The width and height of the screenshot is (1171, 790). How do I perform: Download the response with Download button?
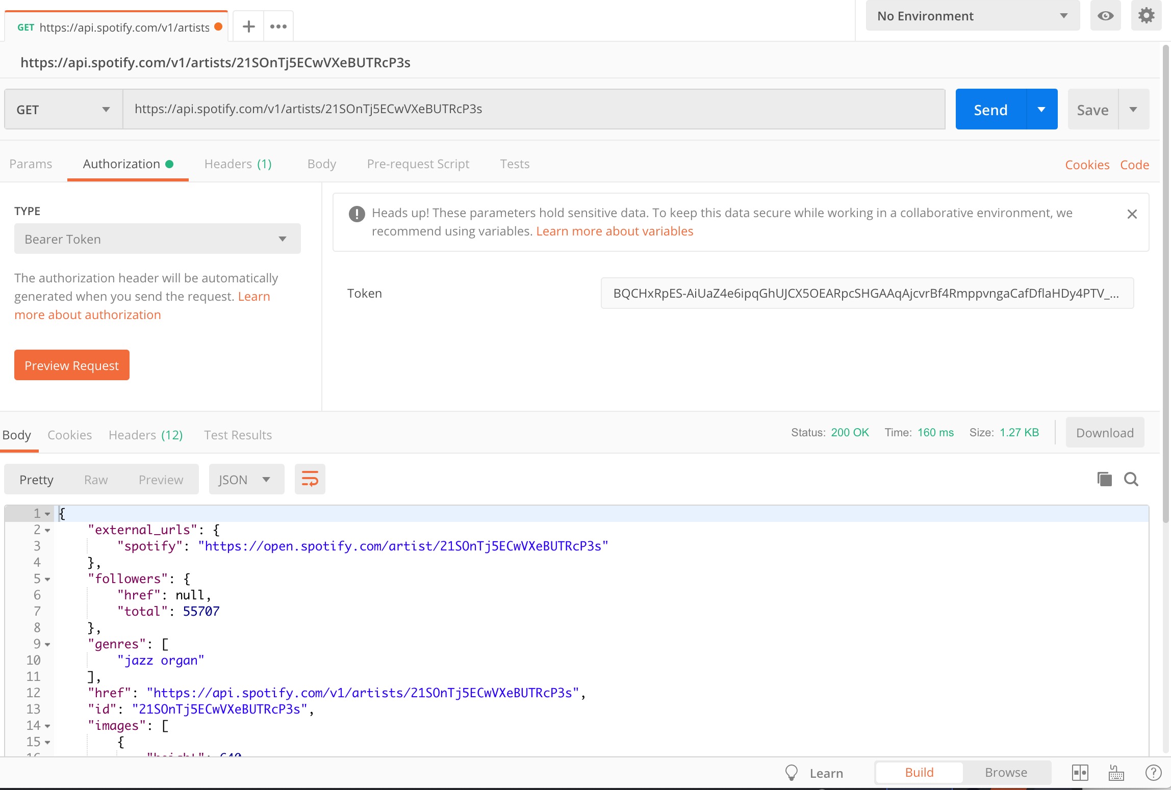coord(1105,433)
